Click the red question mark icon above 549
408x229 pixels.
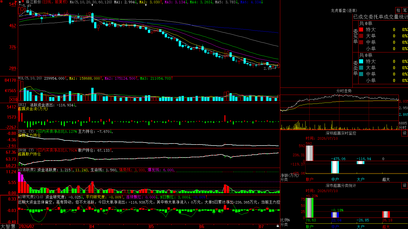[16, 2]
